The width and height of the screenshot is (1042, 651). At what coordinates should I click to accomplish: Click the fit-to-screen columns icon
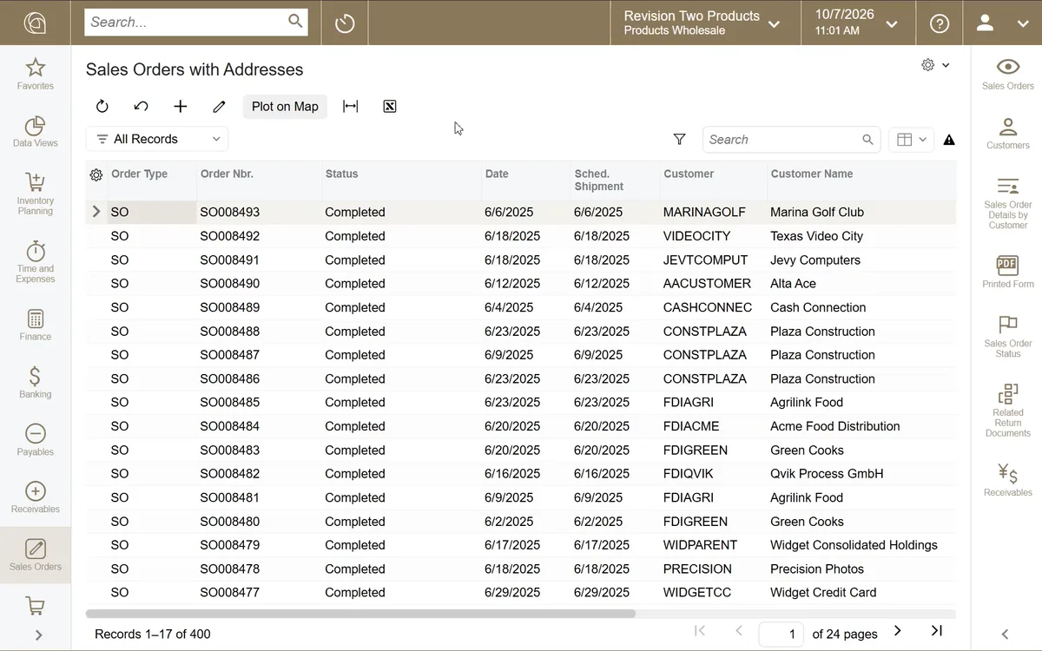point(351,107)
